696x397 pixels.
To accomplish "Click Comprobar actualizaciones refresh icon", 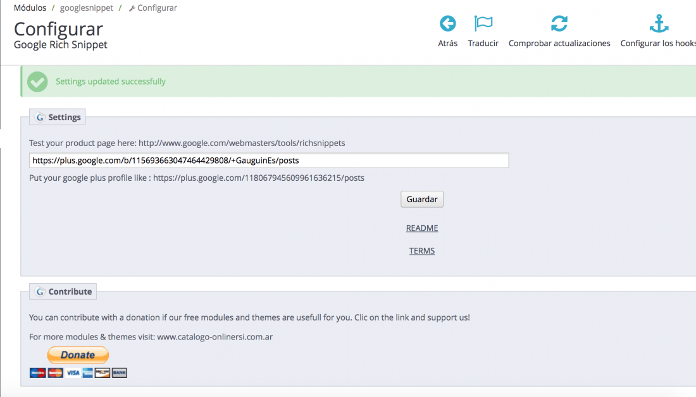I will tap(559, 23).
